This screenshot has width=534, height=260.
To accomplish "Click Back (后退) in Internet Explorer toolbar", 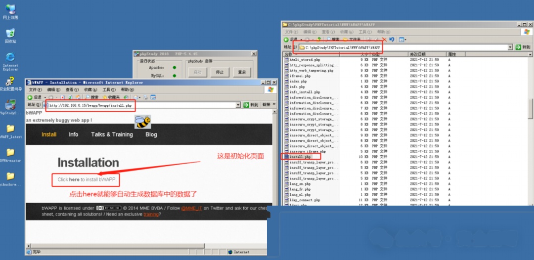I will coord(35,97).
